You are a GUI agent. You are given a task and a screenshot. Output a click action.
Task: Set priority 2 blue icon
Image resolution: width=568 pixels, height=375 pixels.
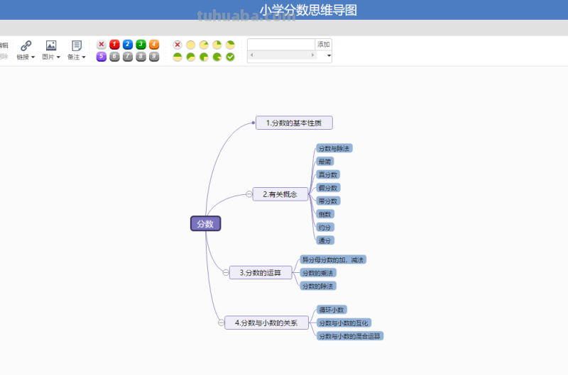click(128, 45)
